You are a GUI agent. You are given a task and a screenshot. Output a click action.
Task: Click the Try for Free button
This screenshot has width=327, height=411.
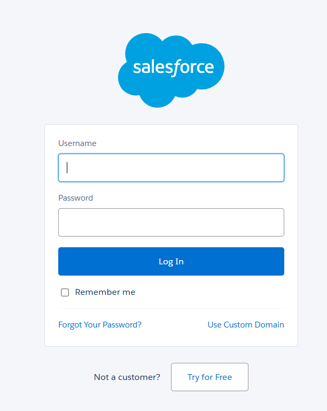(x=209, y=377)
